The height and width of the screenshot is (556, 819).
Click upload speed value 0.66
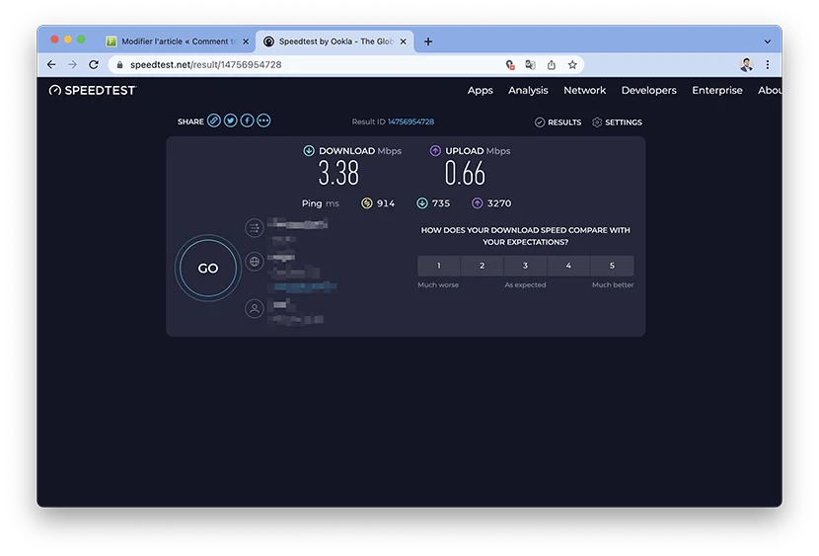click(x=465, y=174)
